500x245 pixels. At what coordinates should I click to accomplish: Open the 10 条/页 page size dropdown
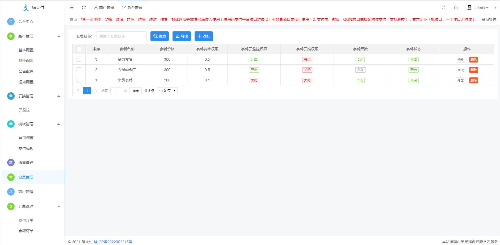click(167, 91)
